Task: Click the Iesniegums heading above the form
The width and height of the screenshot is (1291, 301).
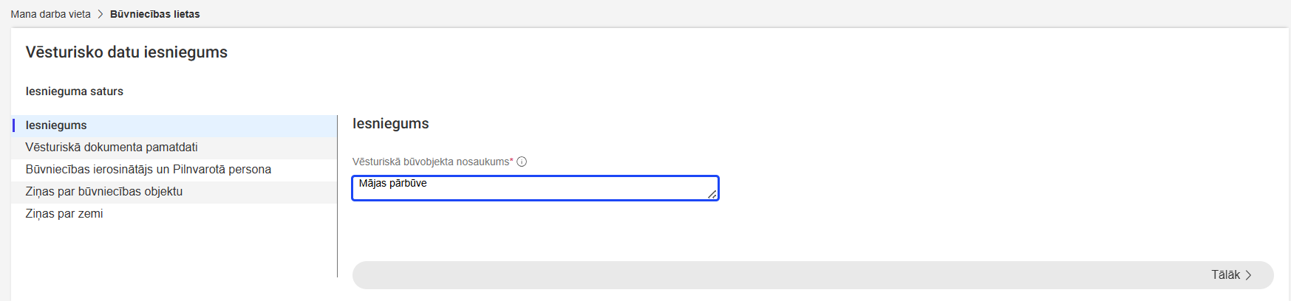Action: point(391,124)
